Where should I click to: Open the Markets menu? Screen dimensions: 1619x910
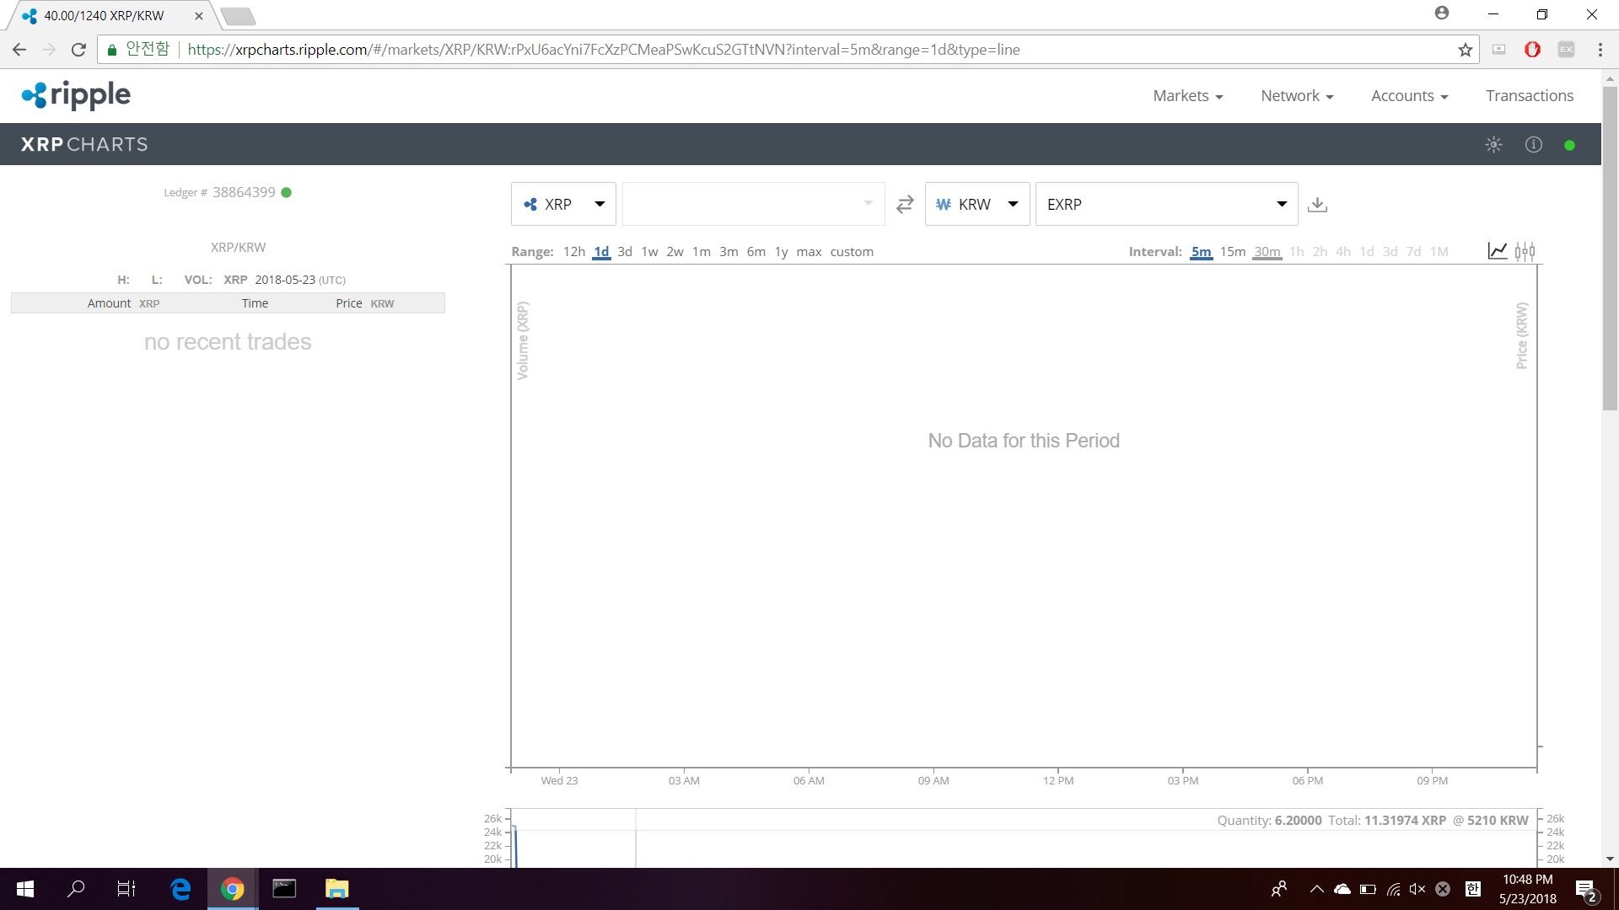[1187, 96]
